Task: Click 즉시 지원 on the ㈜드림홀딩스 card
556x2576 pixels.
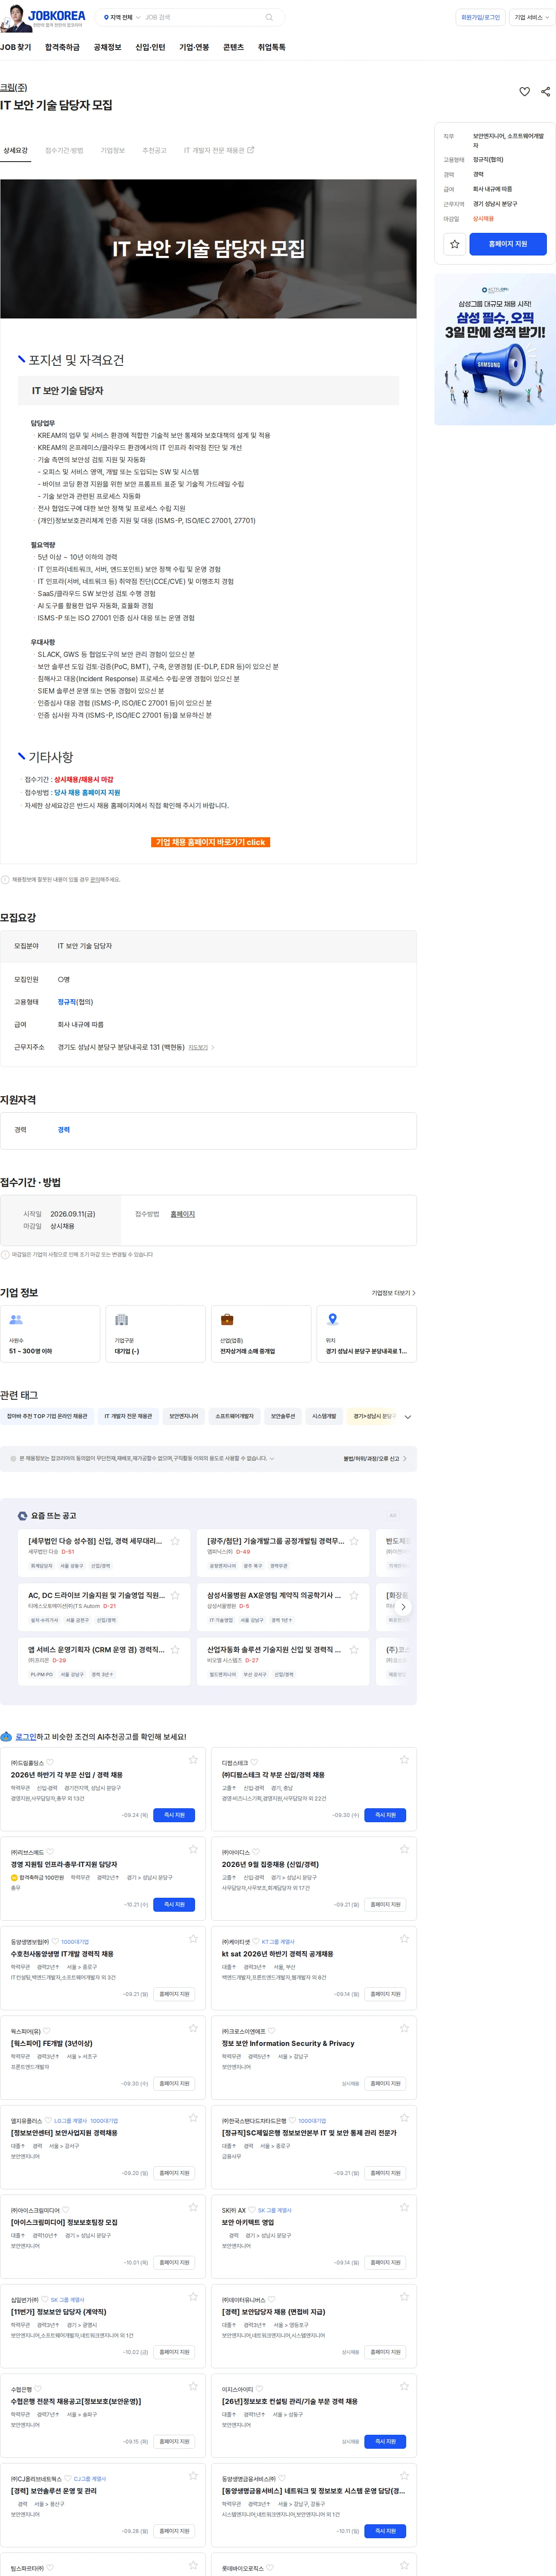Action: (174, 1814)
